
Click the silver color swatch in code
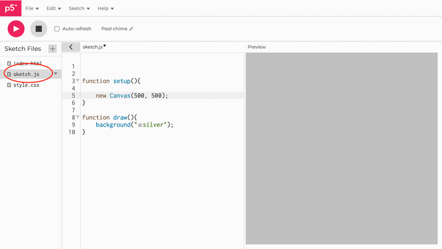pos(140,125)
